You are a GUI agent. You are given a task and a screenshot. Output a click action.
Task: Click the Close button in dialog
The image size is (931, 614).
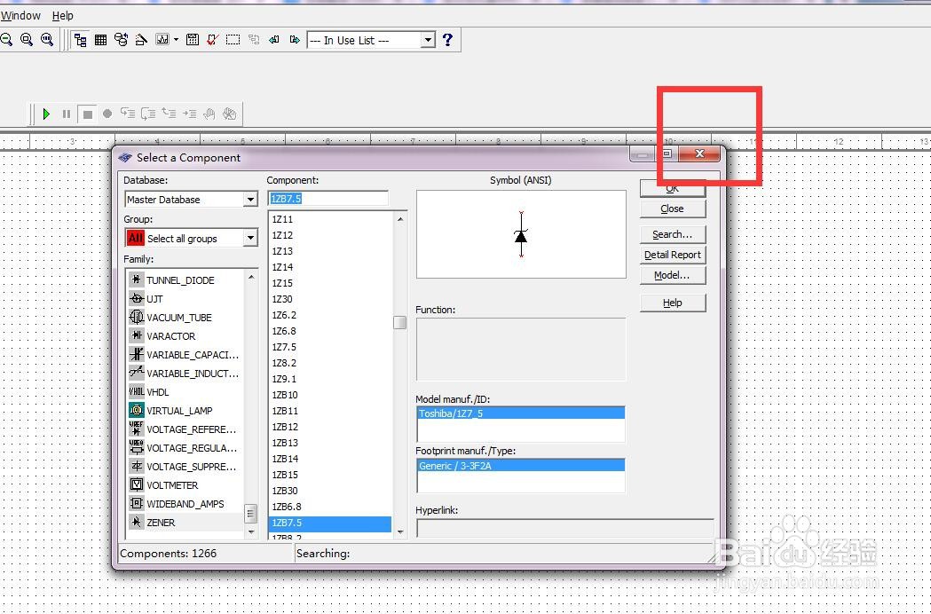672,209
